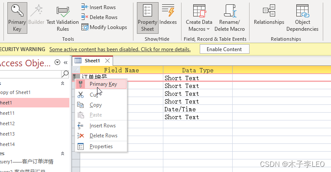Screen dimensions: 331x172
Task: Open the navigation pane options dropdown
Action: coord(58,62)
